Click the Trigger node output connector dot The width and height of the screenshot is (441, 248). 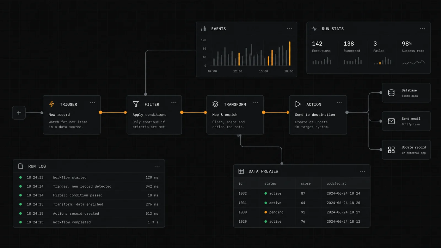point(101,112)
